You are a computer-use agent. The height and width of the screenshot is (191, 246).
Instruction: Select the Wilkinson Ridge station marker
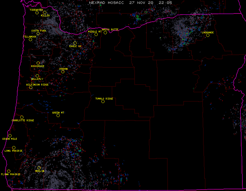31,88
